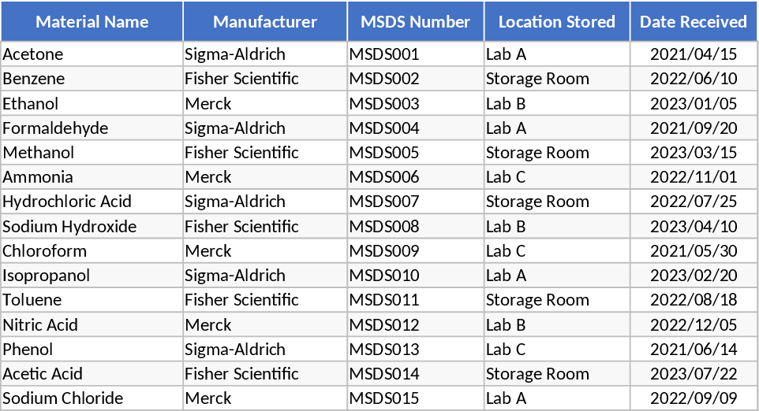Click the Material Name column header
Image resolution: width=759 pixels, height=411 pixels.
pos(92,22)
